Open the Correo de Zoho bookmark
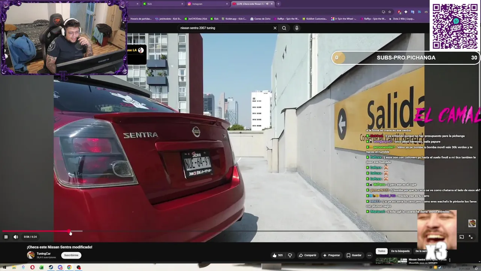The height and width of the screenshot is (271, 481). pos(260,19)
